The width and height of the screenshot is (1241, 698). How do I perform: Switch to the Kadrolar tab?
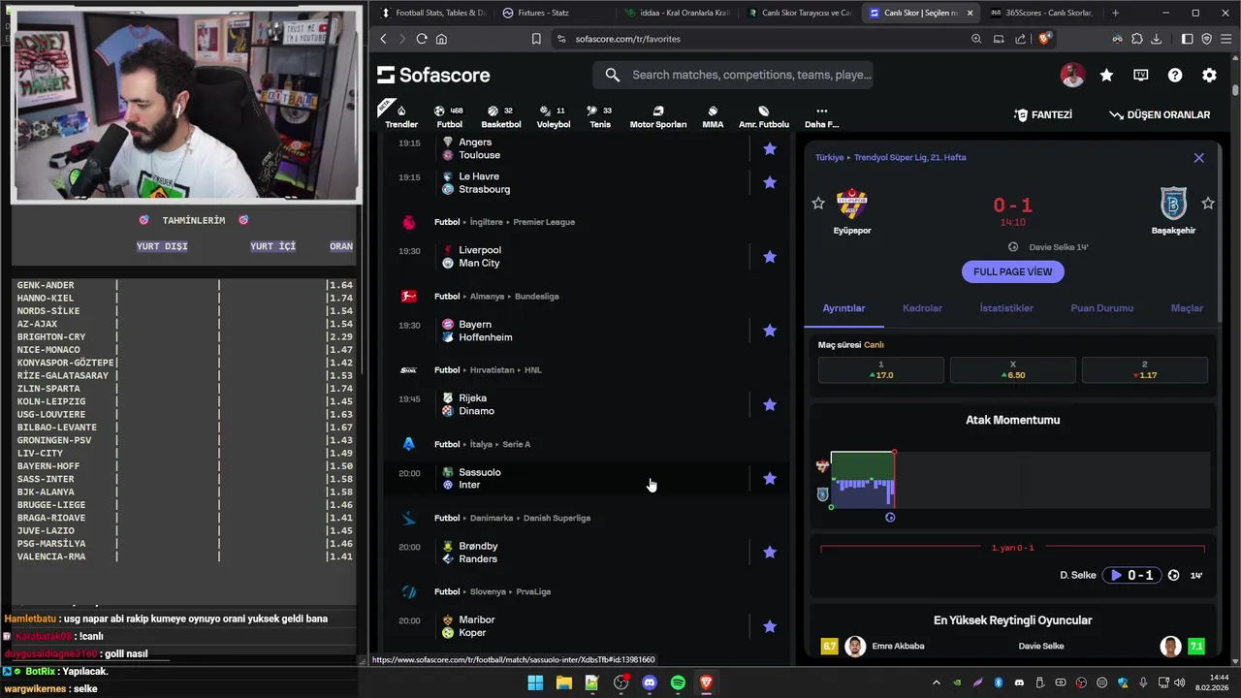922,308
